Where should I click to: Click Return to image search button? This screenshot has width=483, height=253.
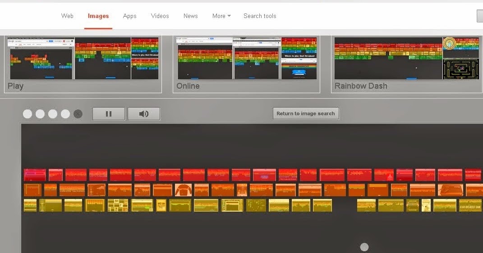click(x=306, y=113)
